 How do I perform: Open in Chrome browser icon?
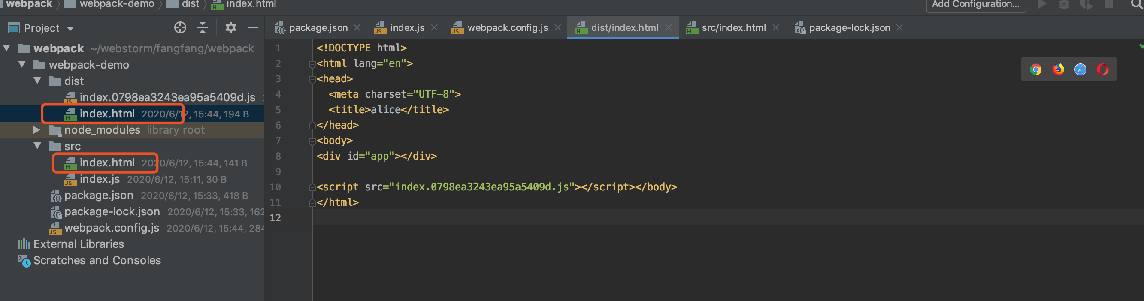[x=1035, y=70]
